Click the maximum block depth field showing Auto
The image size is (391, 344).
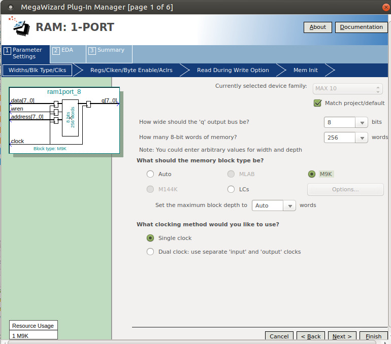coord(267,205)
